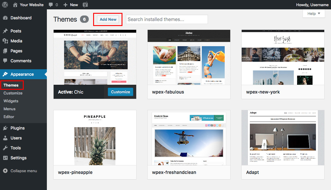Click the Posts pushpin icon

5,31
